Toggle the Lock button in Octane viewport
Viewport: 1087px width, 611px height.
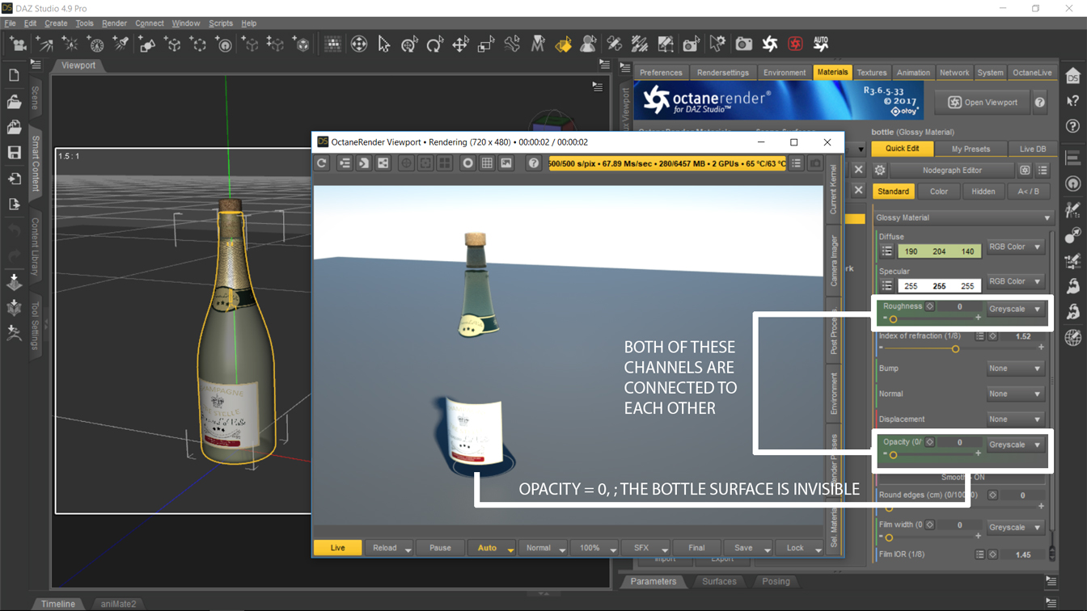tap(800, 548)
